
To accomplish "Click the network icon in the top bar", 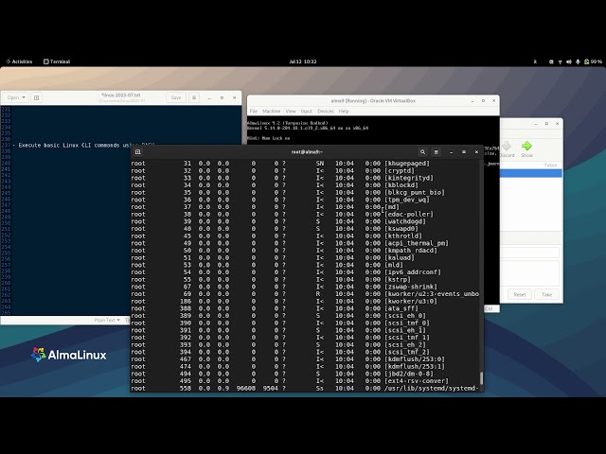I will point(560,61).
